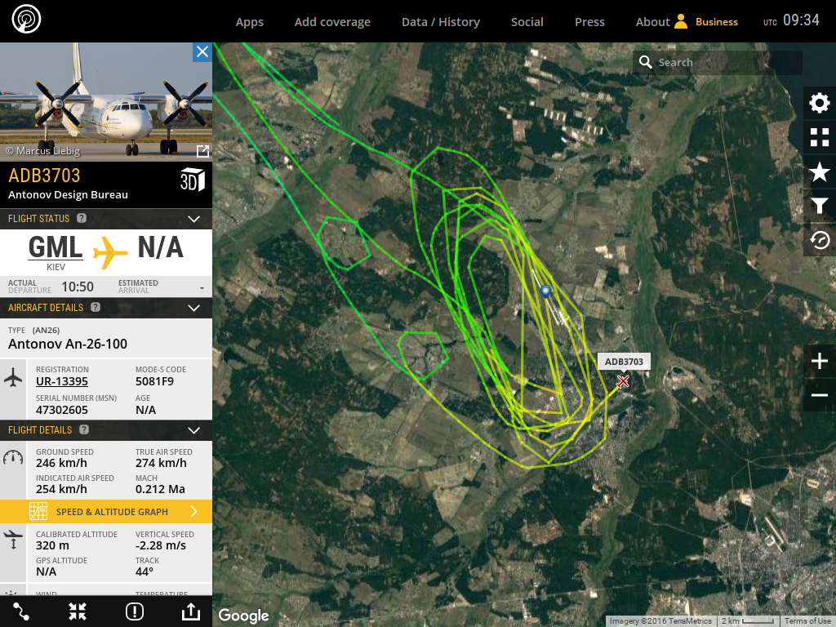The width and height of the screenshot is (836, 627).
Task: Open the 3D view icon
Action: coord(193,180)
